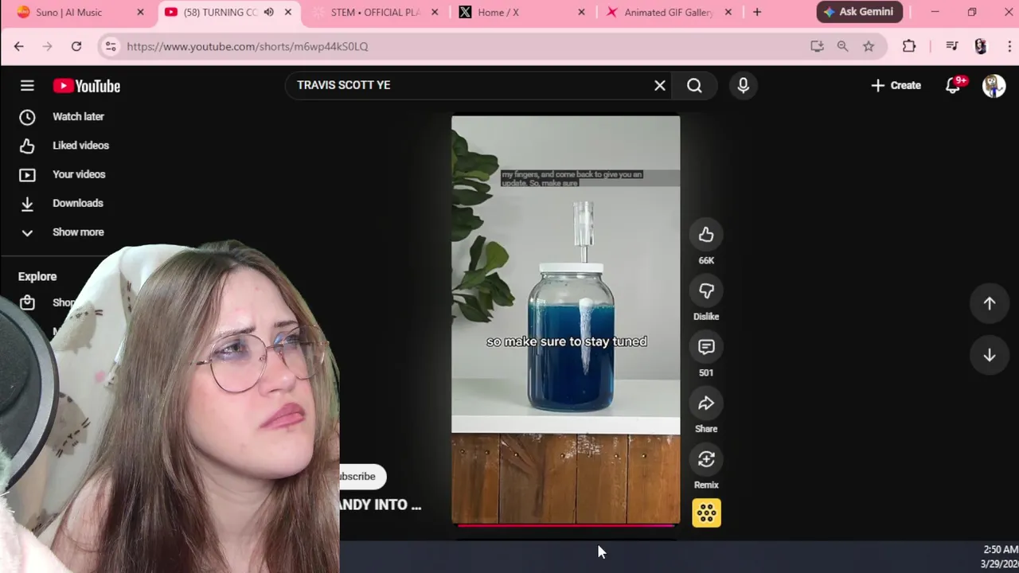Click the Subscribe button
The width and height of the screenshot is (1019, 573).
362,477
